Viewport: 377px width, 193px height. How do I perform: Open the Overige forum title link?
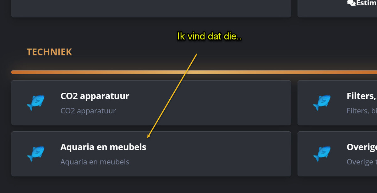tap(361, 147)
